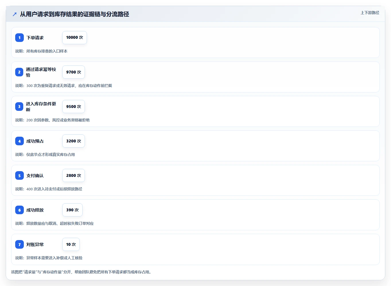Click the note 所有库存排查的入口样本
Viewport: 391px width, 286px height.
41,51
